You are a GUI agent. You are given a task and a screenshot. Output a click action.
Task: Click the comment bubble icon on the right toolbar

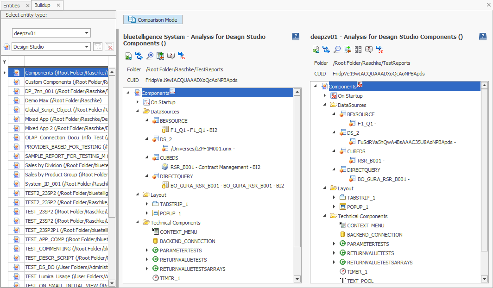368,49
